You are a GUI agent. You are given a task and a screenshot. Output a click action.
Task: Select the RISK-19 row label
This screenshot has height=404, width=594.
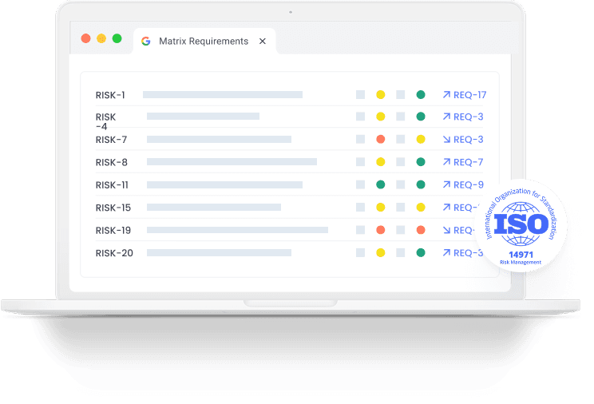pos(113,231)
